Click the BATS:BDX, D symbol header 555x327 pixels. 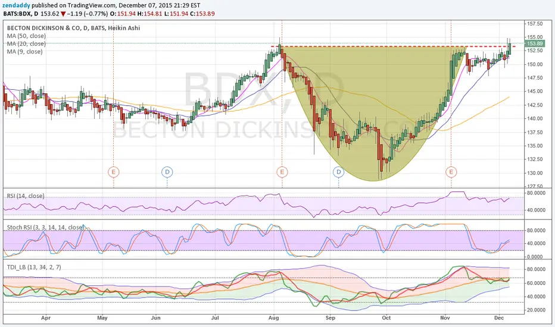coord(20,14)
